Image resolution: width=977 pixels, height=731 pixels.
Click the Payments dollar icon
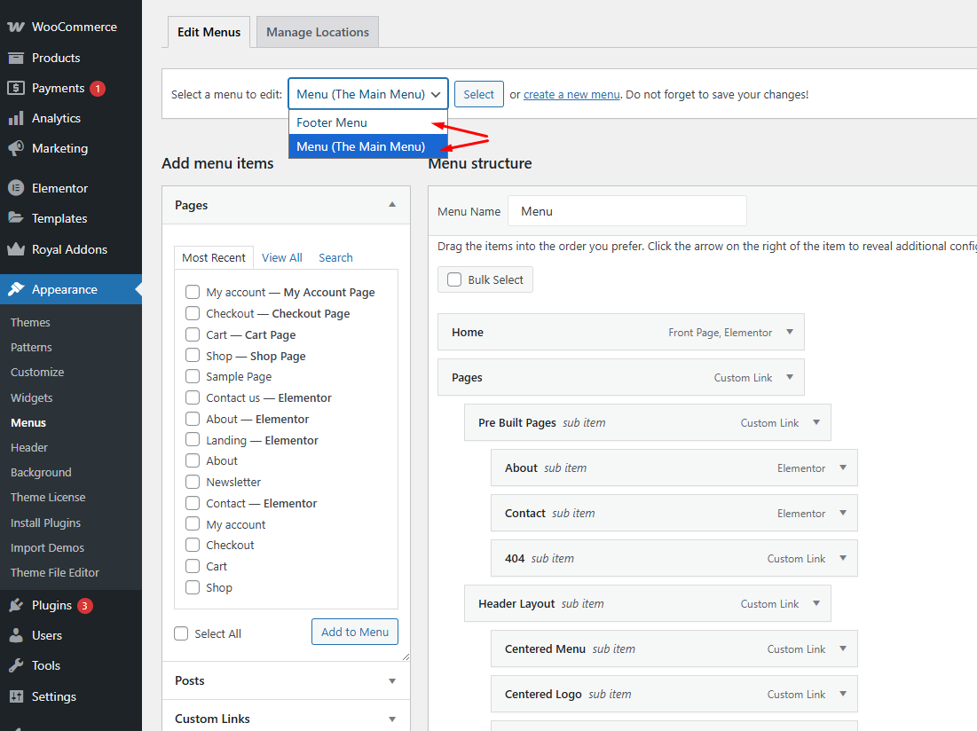coord(16,88)
